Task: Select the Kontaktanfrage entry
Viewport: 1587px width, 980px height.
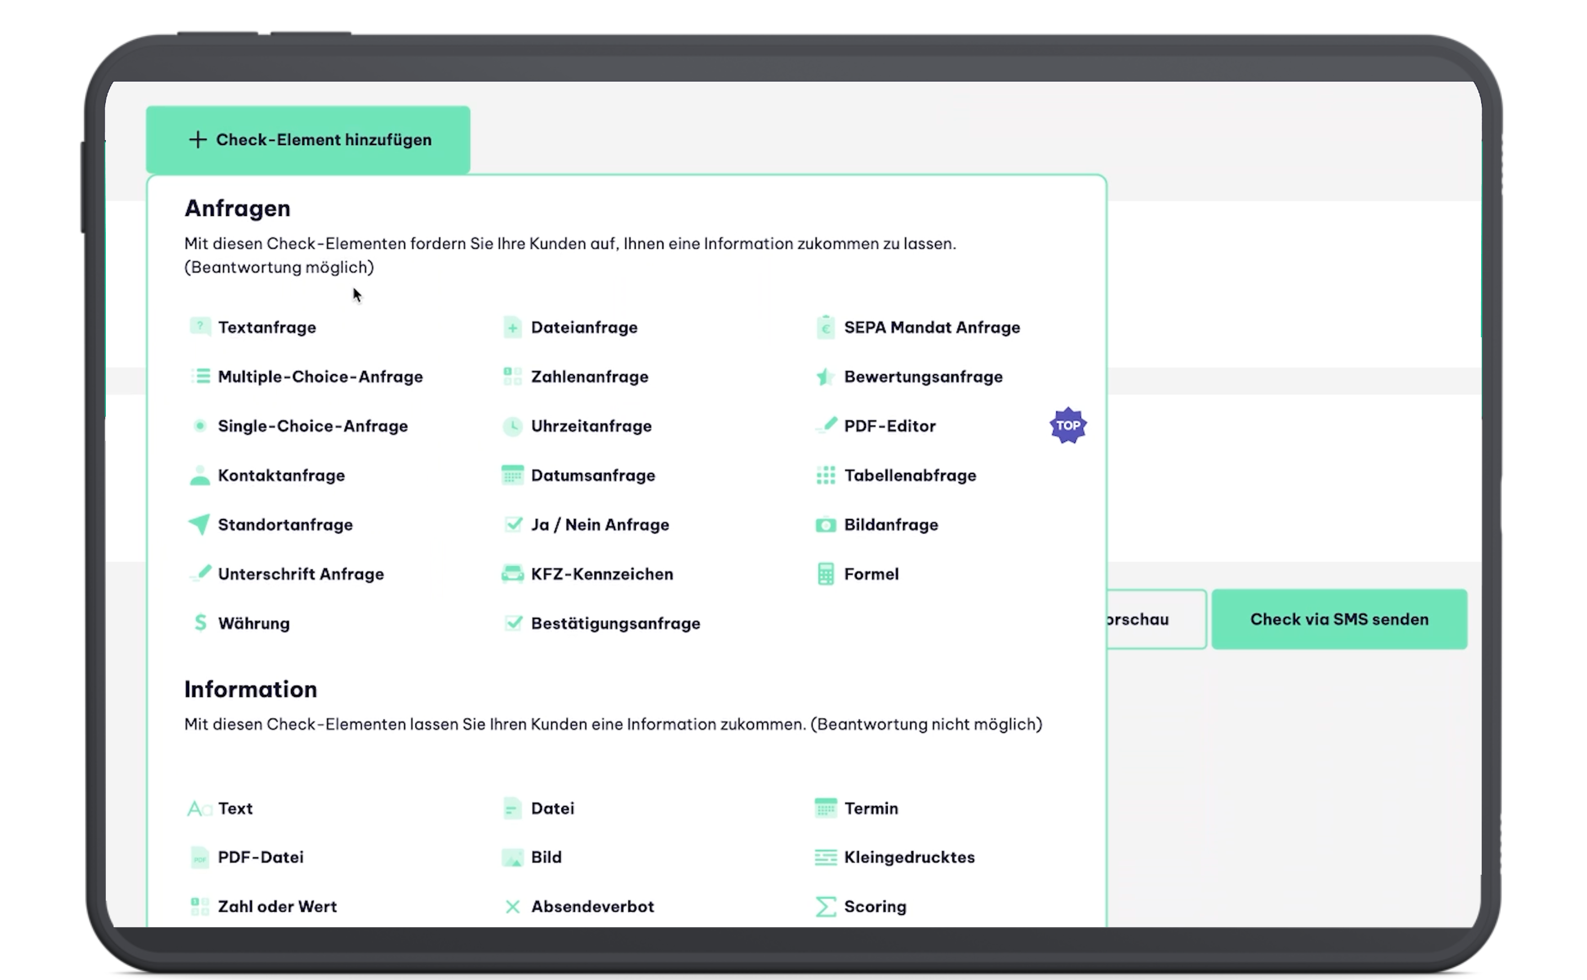Action: pyautogui.click(x=281, y=475)
